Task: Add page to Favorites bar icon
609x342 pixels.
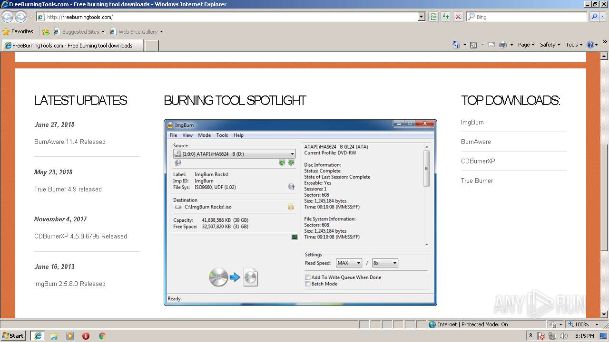Action: pos(46,32)
